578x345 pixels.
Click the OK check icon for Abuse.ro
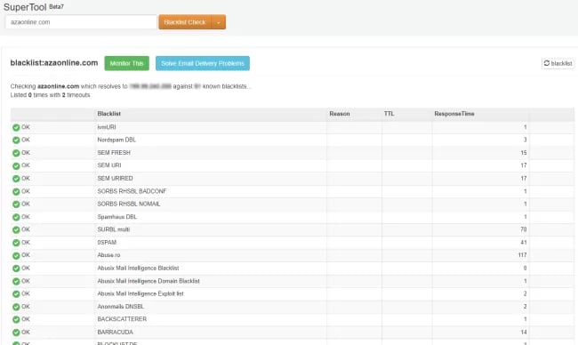pyautogui.click(x=16, y=255)
